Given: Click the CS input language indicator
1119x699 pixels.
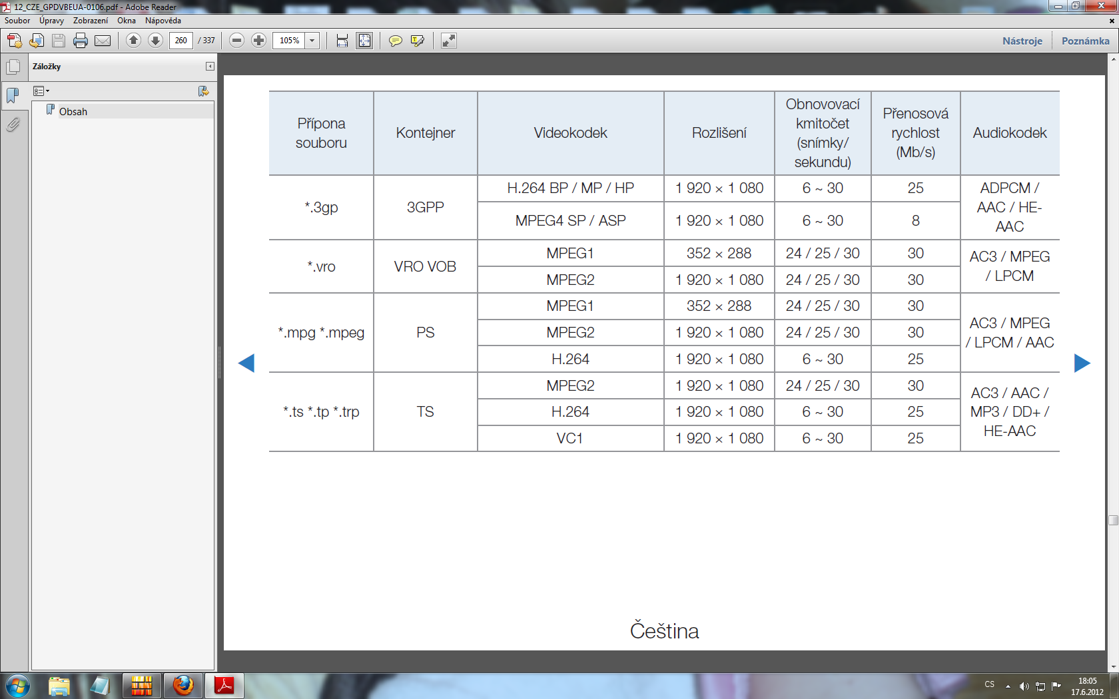Looking at the screenshot, I should coord(990,684).
